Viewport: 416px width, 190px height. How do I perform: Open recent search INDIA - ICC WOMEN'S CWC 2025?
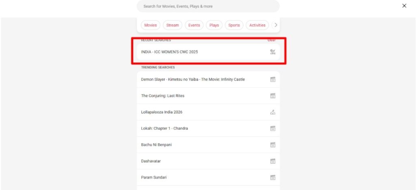coord(208,52)
